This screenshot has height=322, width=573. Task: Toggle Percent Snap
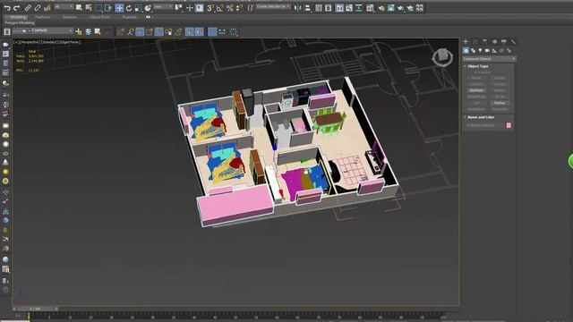(x=229, y=8)
